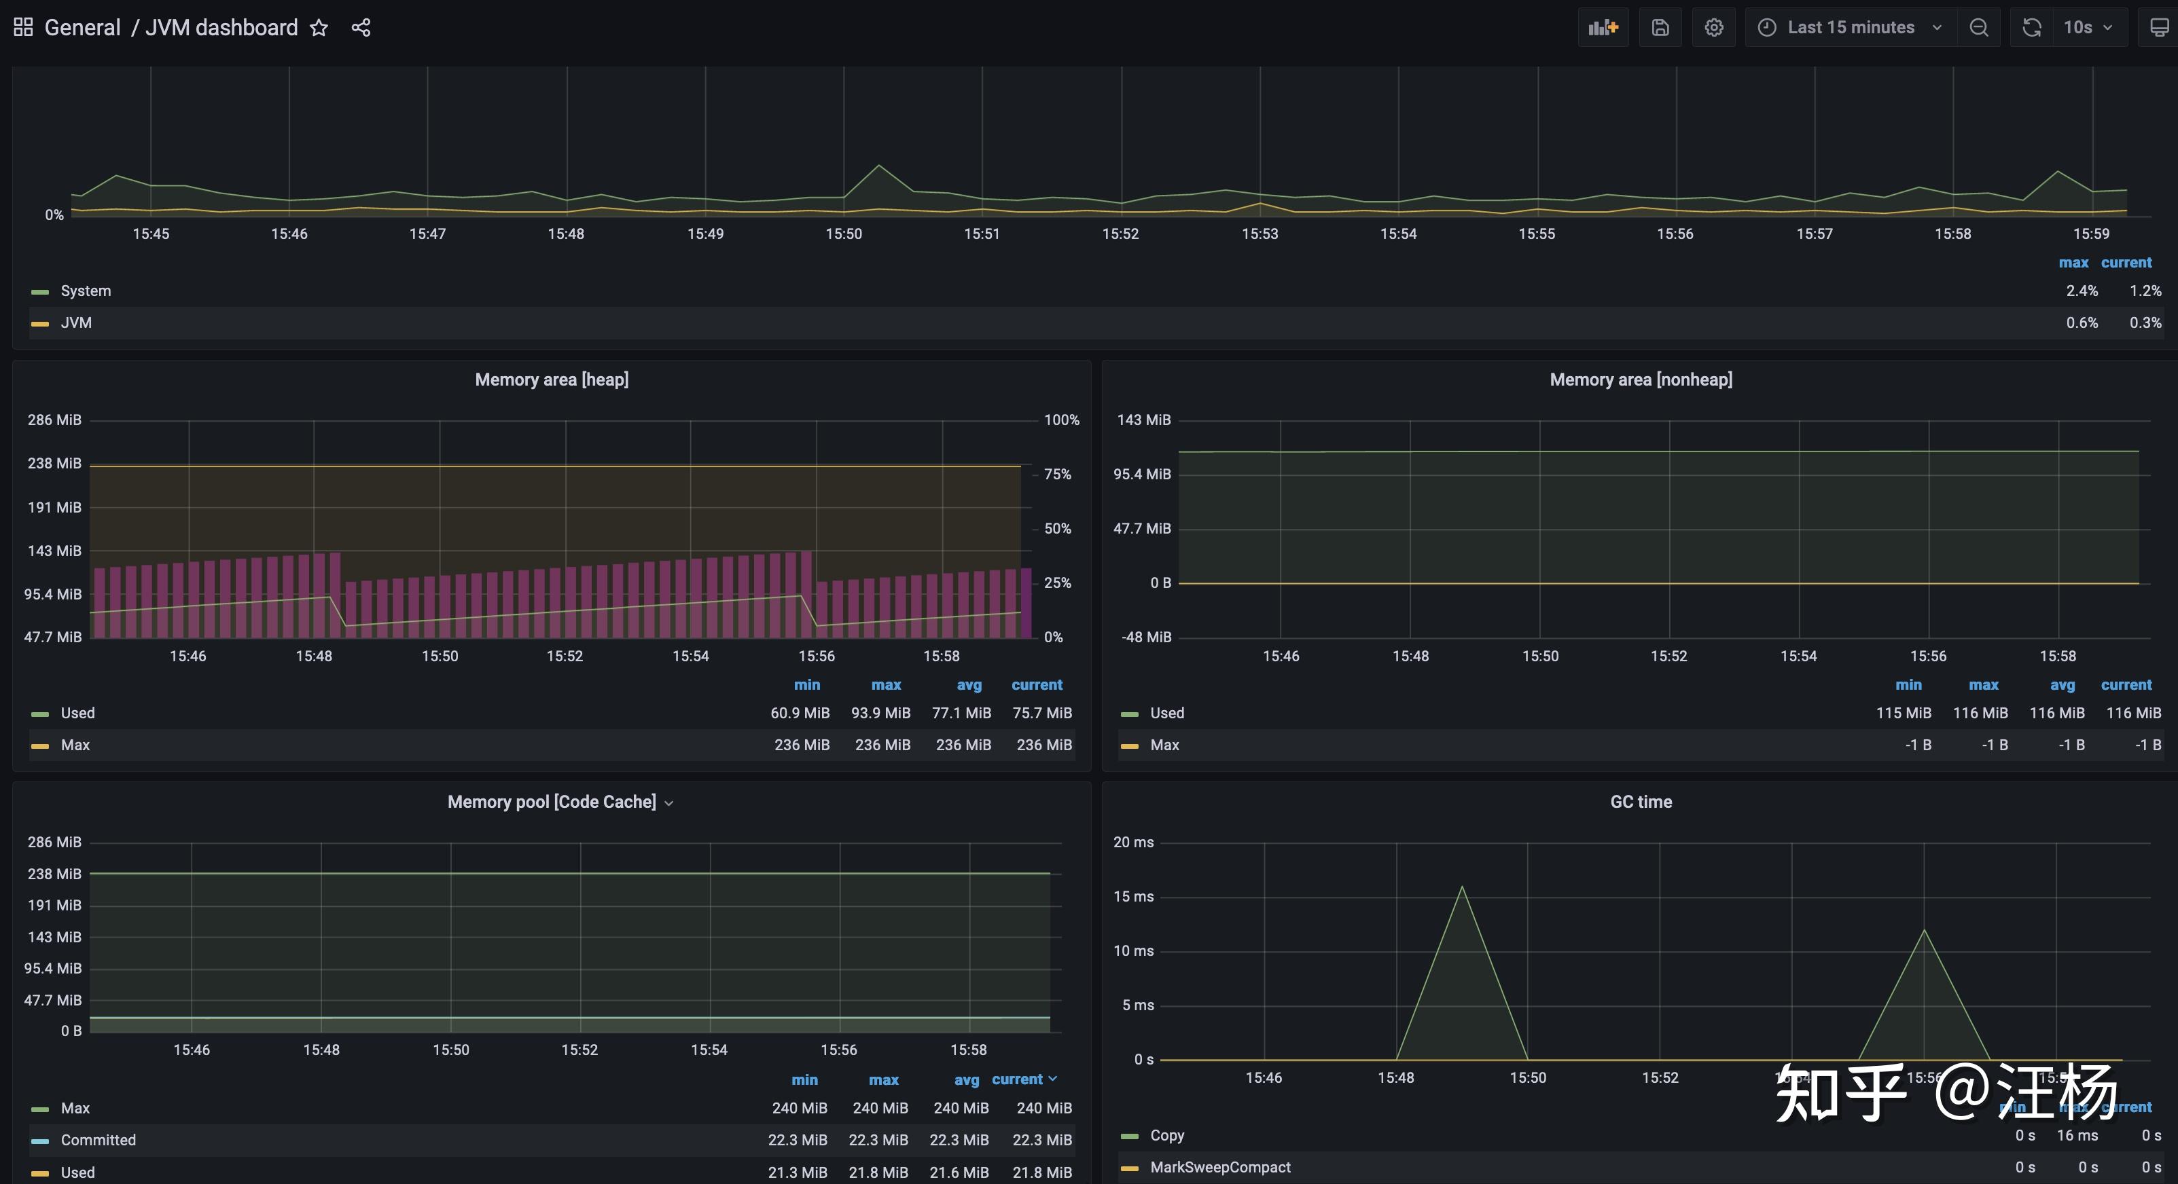Click the share dashboard icon
The image size is (2178, 1184).
361,28
